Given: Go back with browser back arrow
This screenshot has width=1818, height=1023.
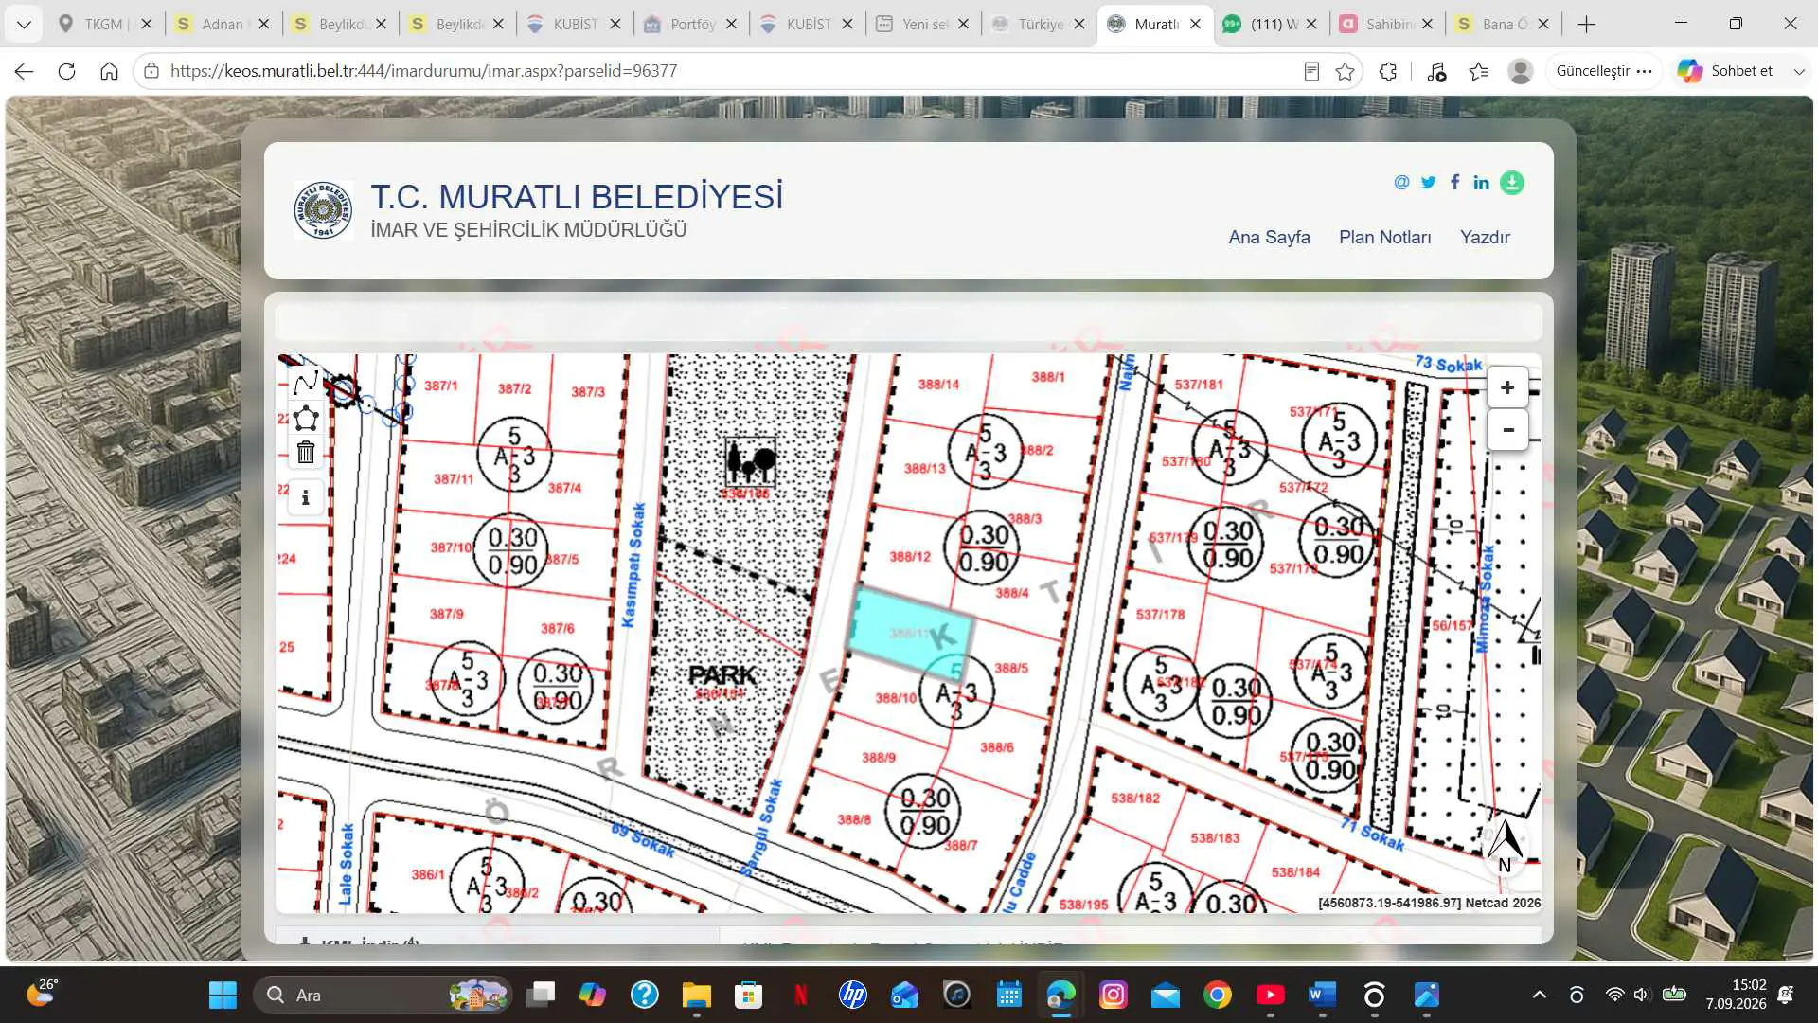Looking at the screenshot, I should click(24, 71).
